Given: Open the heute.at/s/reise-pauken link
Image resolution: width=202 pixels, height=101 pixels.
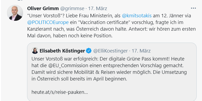Looking at the screenshot, I should tap(60, 92).
